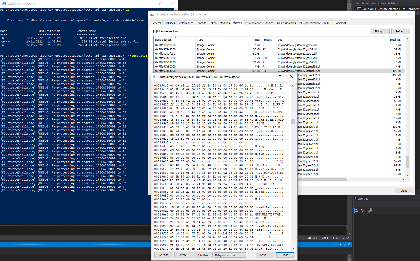Close the blue docked panel with X
Screen dimensions: 420x261
[x=349, y=244]
